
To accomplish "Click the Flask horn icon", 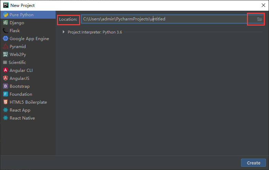I will point(6,30).
